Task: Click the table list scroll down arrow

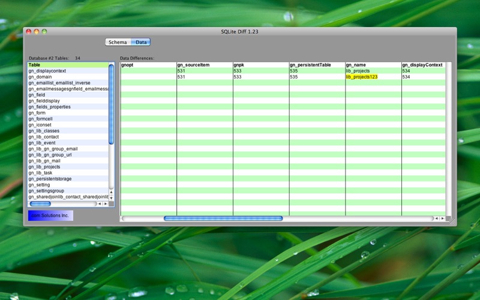Action: click(x=112, y=198)
